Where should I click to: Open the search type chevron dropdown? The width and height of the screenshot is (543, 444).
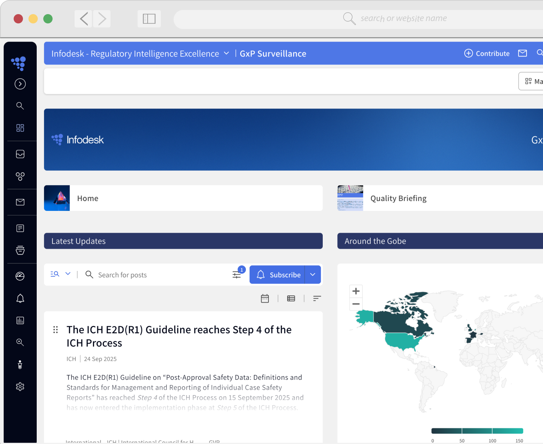68,274
